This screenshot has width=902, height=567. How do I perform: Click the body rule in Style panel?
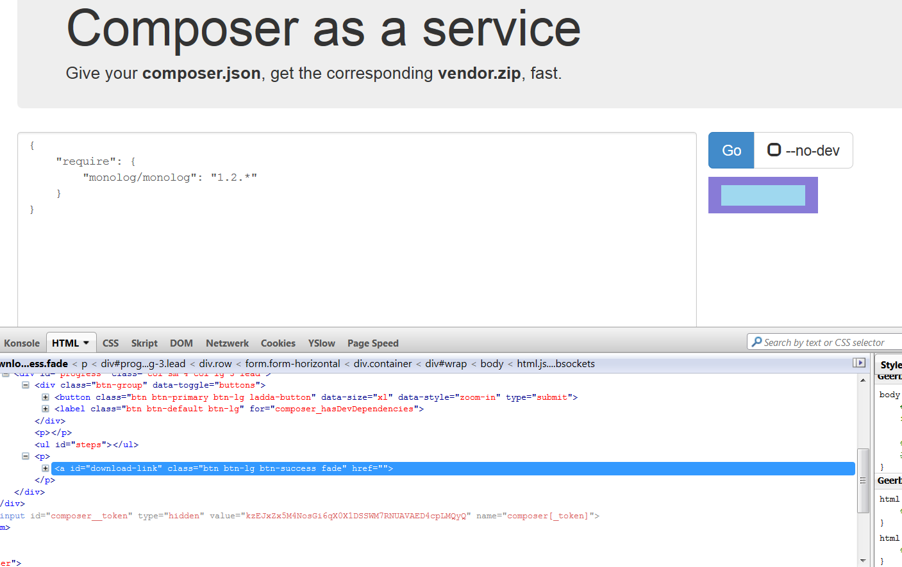890,395
